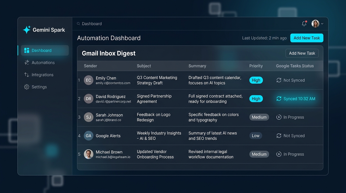Viewport: 346px width, 193px height.
Task: Click In Progress status for Sarah Johnson
Action: coord(290,117)
